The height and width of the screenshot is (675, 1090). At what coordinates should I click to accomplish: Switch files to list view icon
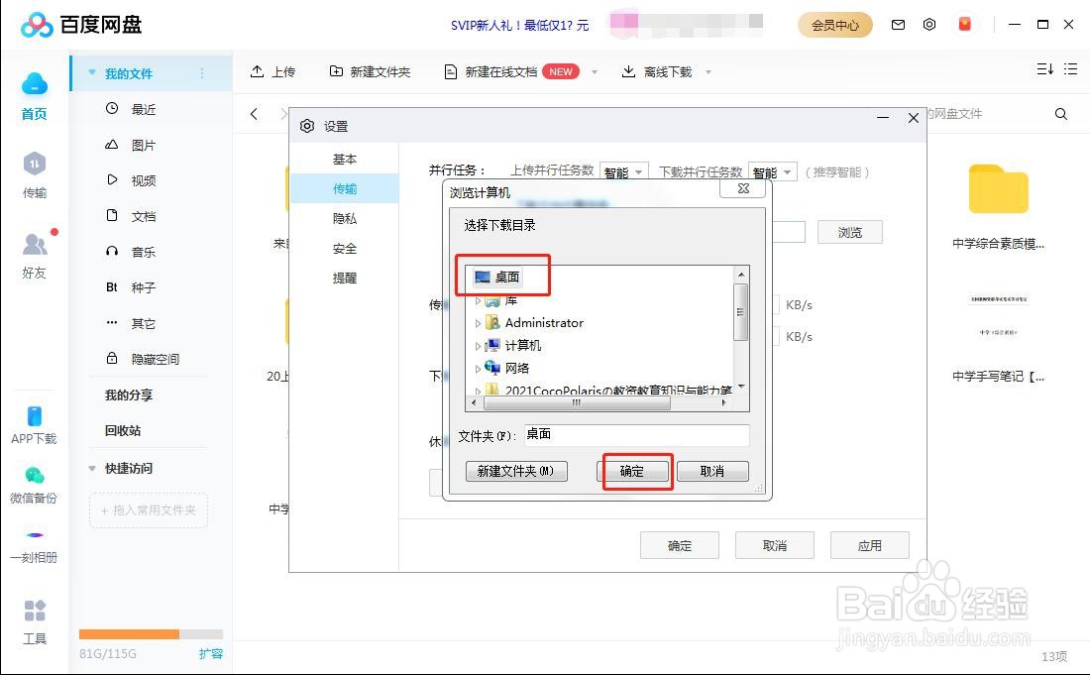coord(1071,69)
